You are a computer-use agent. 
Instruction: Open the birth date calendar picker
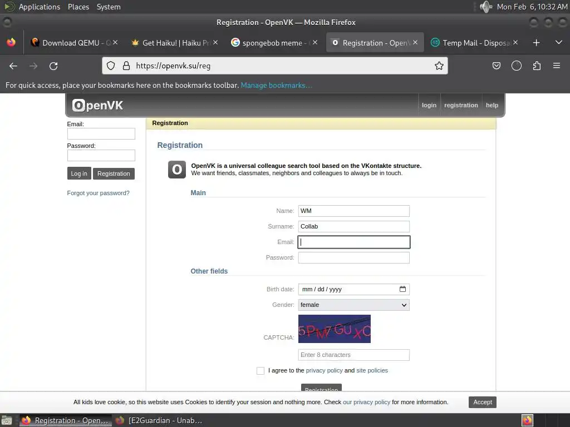point(403,289)
